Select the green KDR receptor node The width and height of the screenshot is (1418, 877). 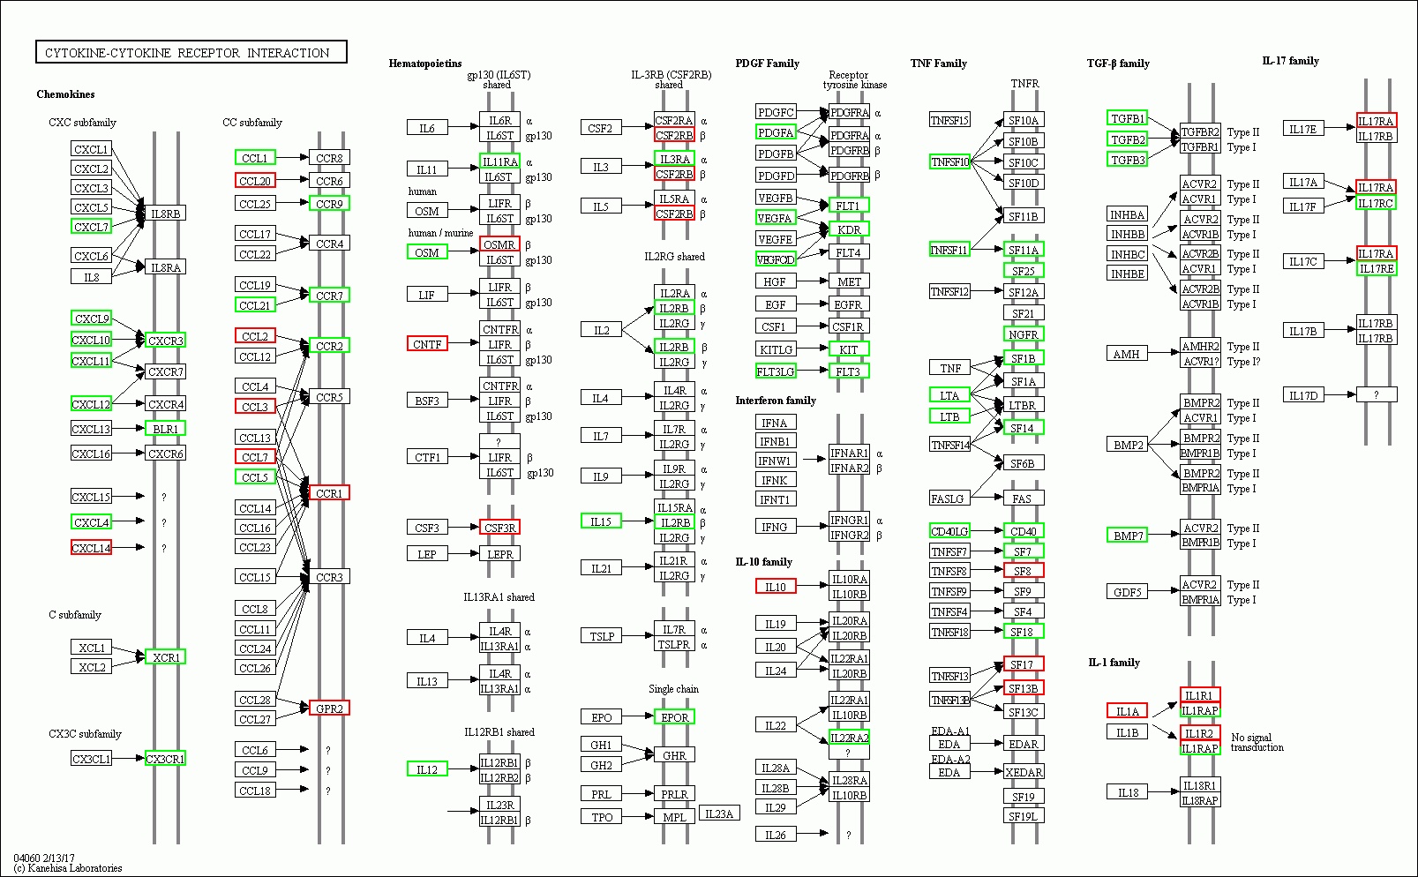point(849,229)
